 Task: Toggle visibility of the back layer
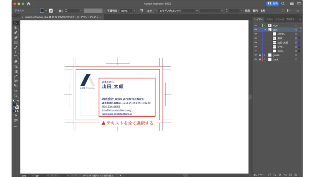click(x=256, y=59)
